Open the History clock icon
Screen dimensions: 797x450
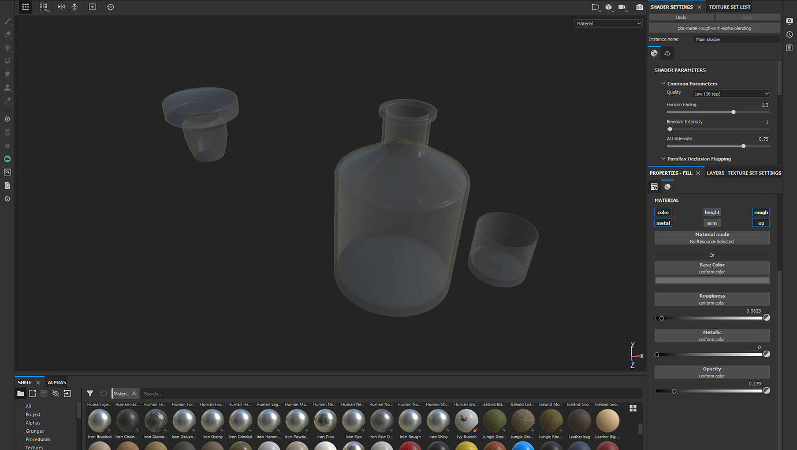click(789, 35)
